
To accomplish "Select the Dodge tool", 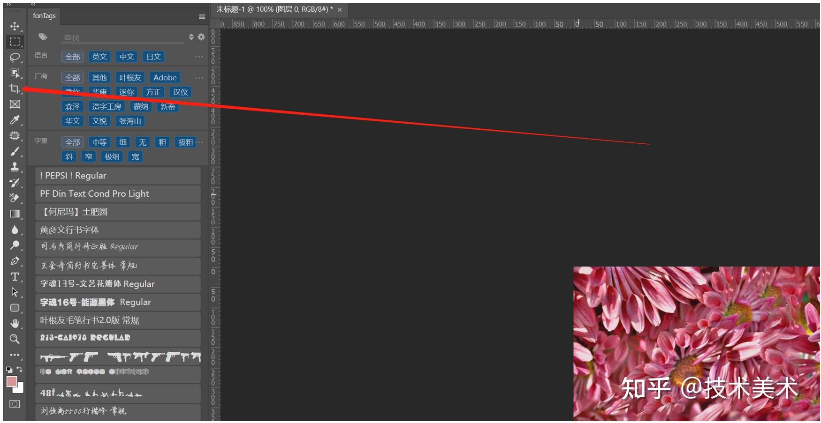I will pyautogui.click(x=15, y=245).
